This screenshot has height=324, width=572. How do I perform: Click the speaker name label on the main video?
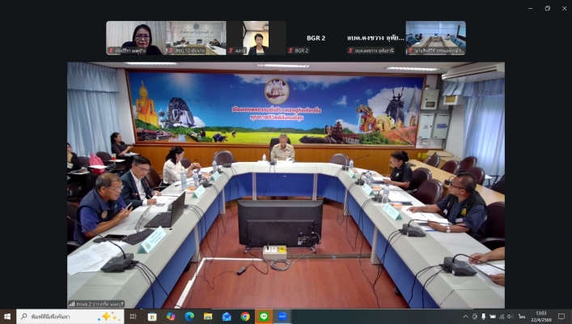[x=101, y=304]
